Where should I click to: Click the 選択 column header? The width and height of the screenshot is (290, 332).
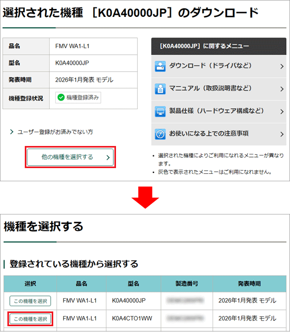click(x=30, y=284)
